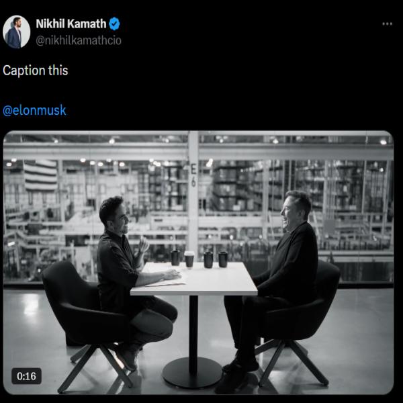Open the Nikhil Kamath display name

coord(71,24)
